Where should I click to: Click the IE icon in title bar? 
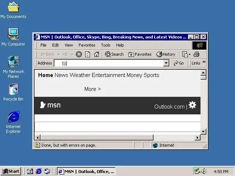37,37
